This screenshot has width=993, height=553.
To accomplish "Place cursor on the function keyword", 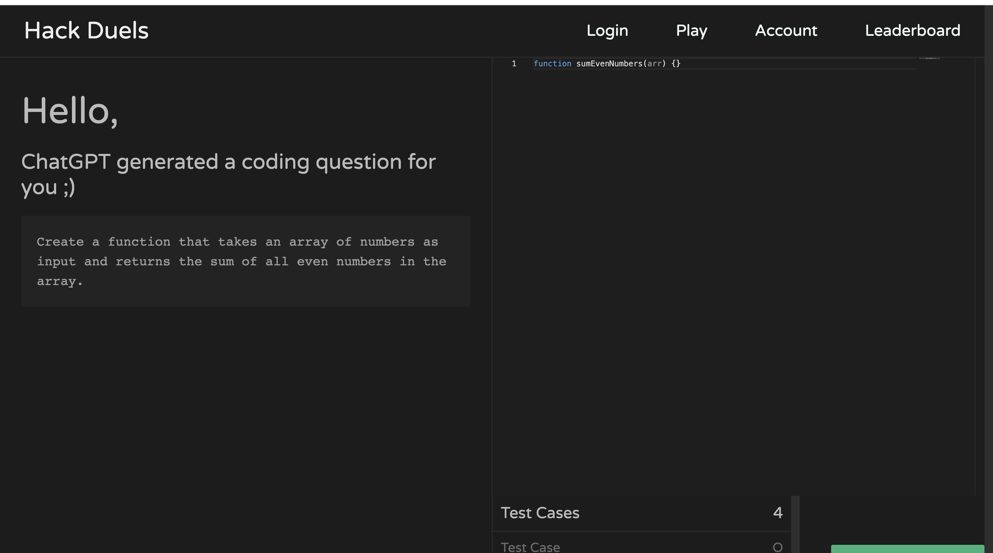I will click(552, 64).
